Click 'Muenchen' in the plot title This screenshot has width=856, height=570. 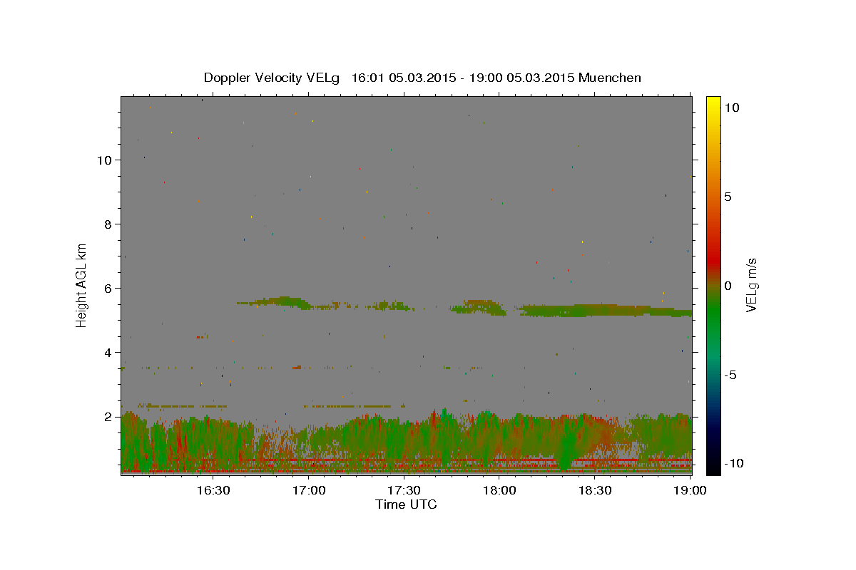pyautogui.click(x=610, y=78)
